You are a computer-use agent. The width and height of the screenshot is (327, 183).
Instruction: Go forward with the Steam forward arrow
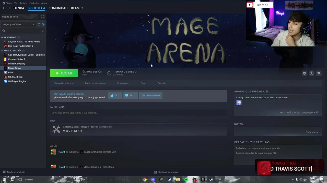pos(9,8)
